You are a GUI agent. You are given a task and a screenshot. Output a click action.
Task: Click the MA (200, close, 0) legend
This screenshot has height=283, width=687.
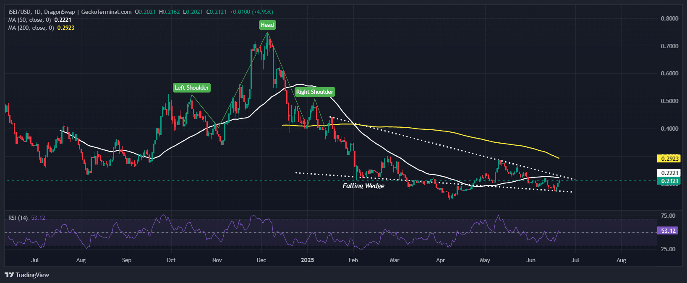pyautogui.click(x=41, y=28)
